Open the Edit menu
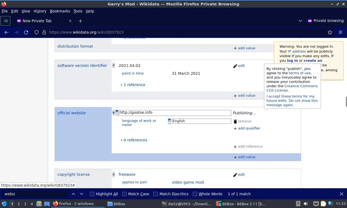Viewport: 347px width, 208px height. pyautogui.click(x=15, y=11)
